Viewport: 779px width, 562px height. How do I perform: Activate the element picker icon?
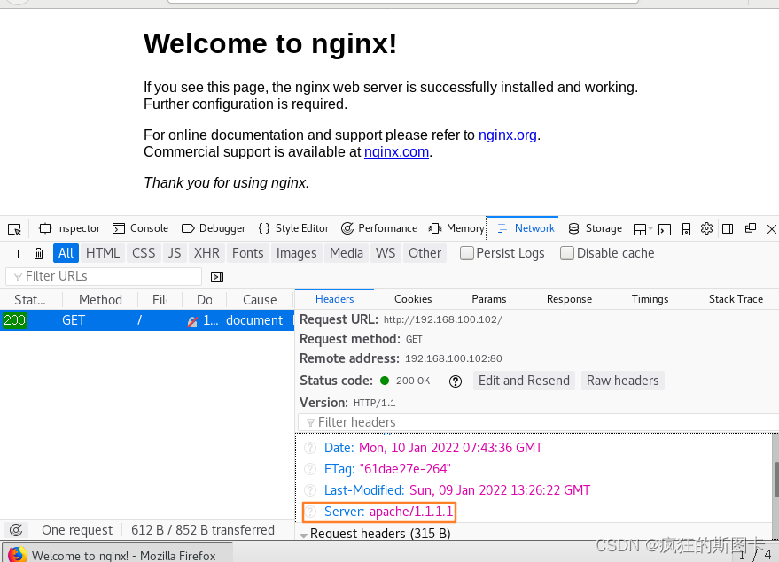pyautogui.click(x=14, y=228)
